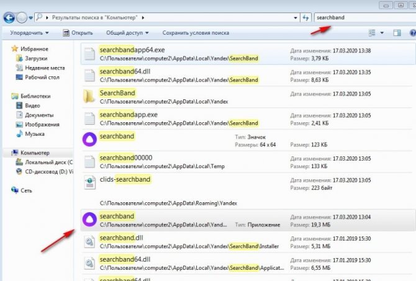Open Недавние места in the sidebar
This screenshot has height=281, width=416.
coord(45,68)
